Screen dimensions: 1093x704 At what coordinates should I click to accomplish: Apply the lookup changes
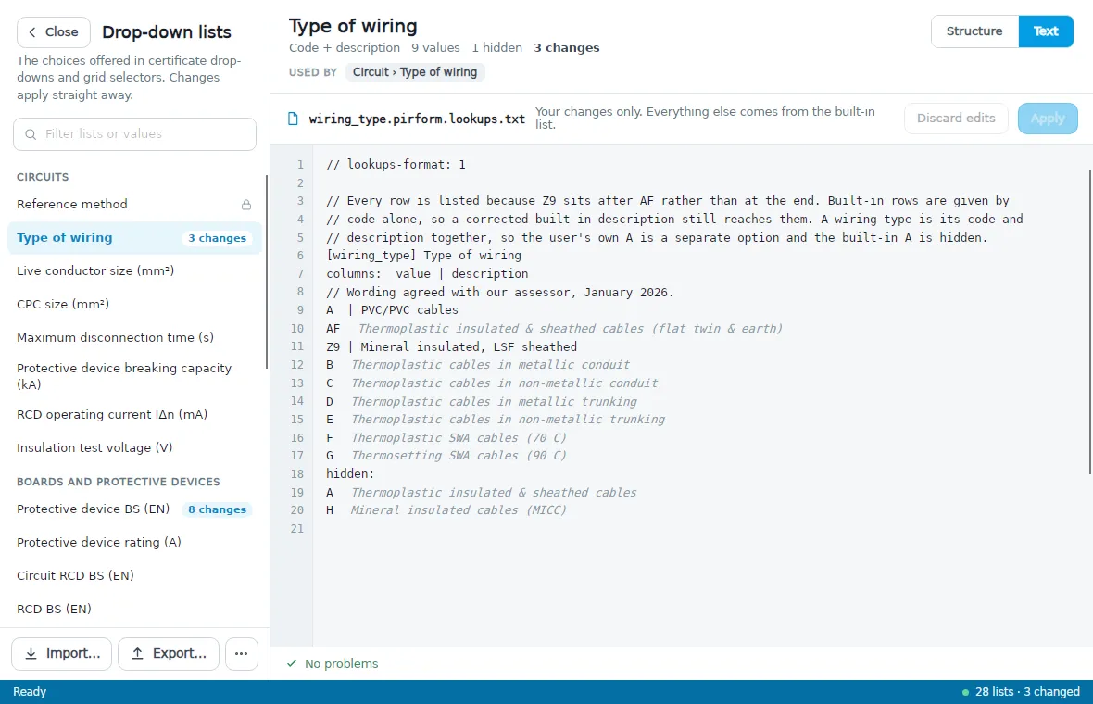pyautogui.click(x=1047, y=119)
